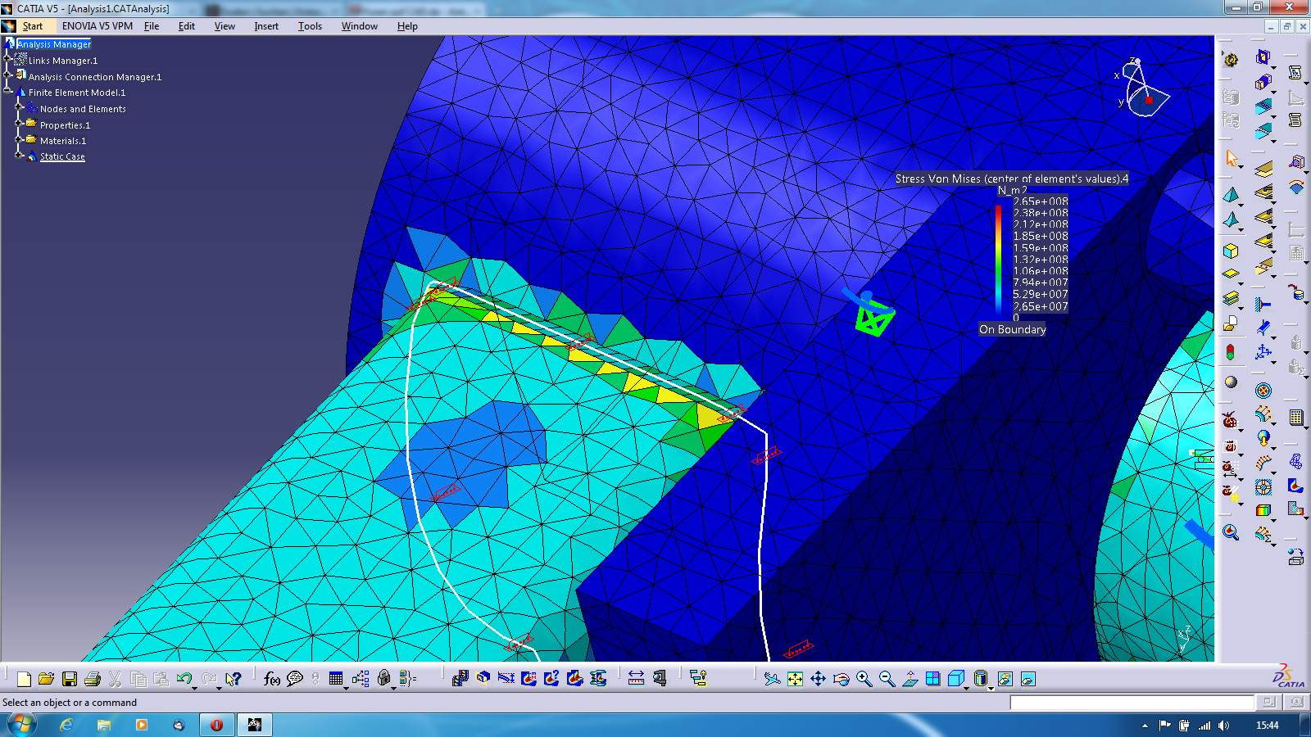Click the 3D Property cube icon
This screenshot has width=1311, height=737.
coord(1231,251)
